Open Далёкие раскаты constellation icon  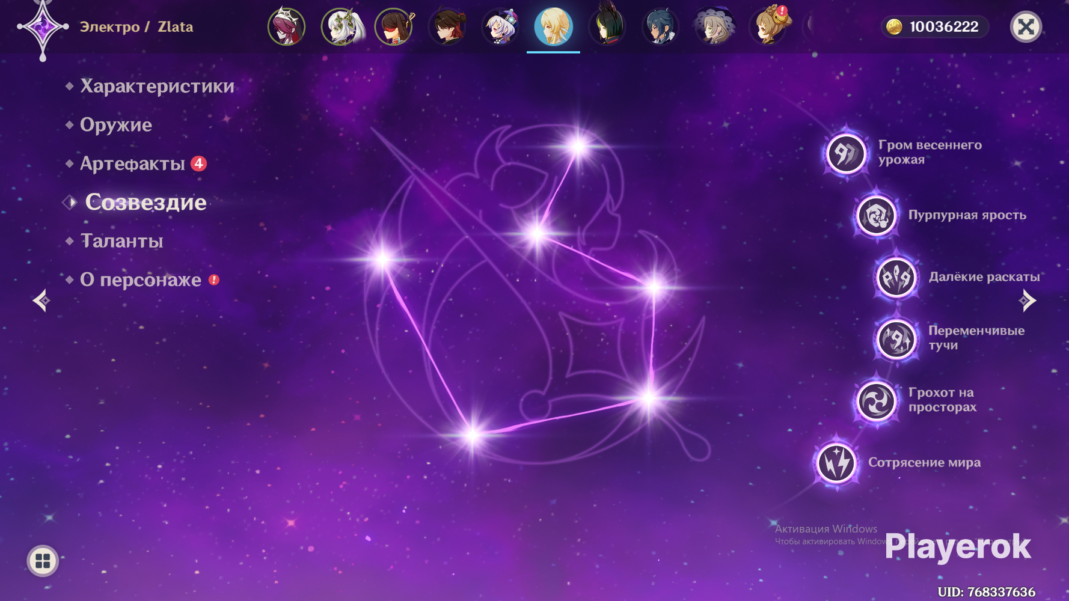(896, 277)
